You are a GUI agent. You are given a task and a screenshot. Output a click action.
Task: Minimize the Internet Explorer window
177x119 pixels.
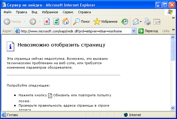[158, 5]
